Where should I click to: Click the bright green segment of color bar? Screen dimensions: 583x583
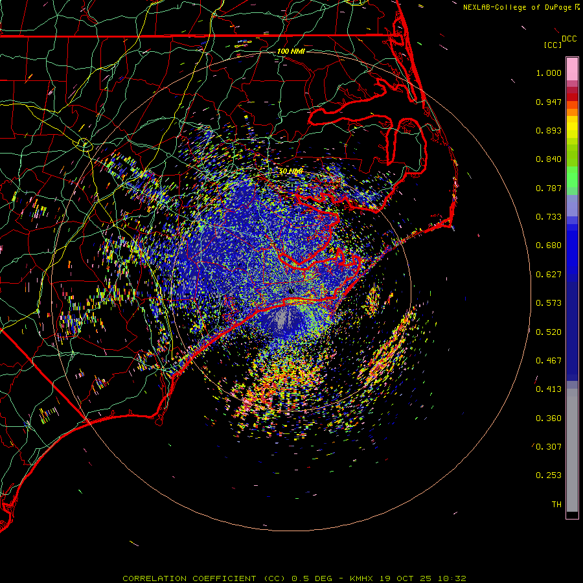[x=572, y=177]
